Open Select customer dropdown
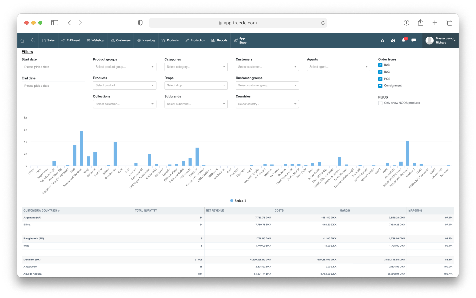 click(267, 67)
